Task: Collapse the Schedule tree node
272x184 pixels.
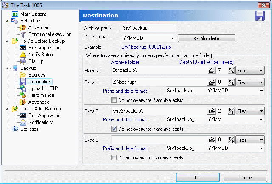Action: click(7, 21)
